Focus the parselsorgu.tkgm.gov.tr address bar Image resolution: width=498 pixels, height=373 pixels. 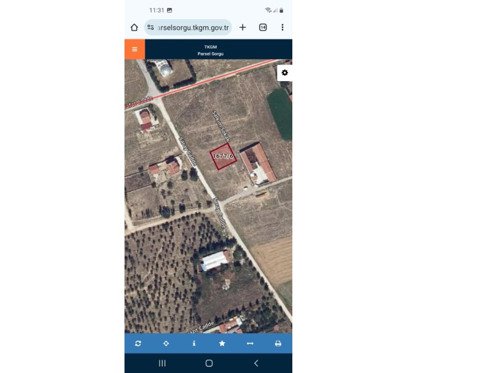pyautogui.click(x=188, y=27)
